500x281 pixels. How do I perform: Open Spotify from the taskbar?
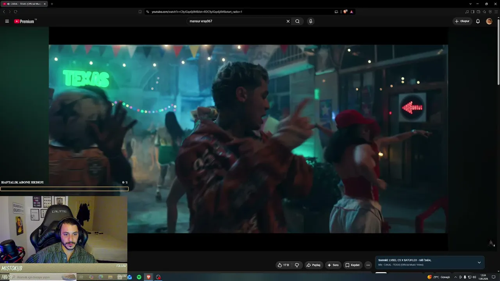[x=139, y=277]
